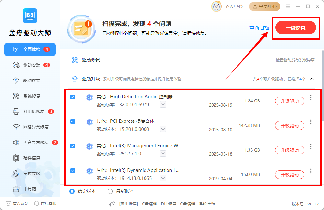Click the 打印机修复 printer icon
This screenshot has height=210, width=324.
click(16, 111)
